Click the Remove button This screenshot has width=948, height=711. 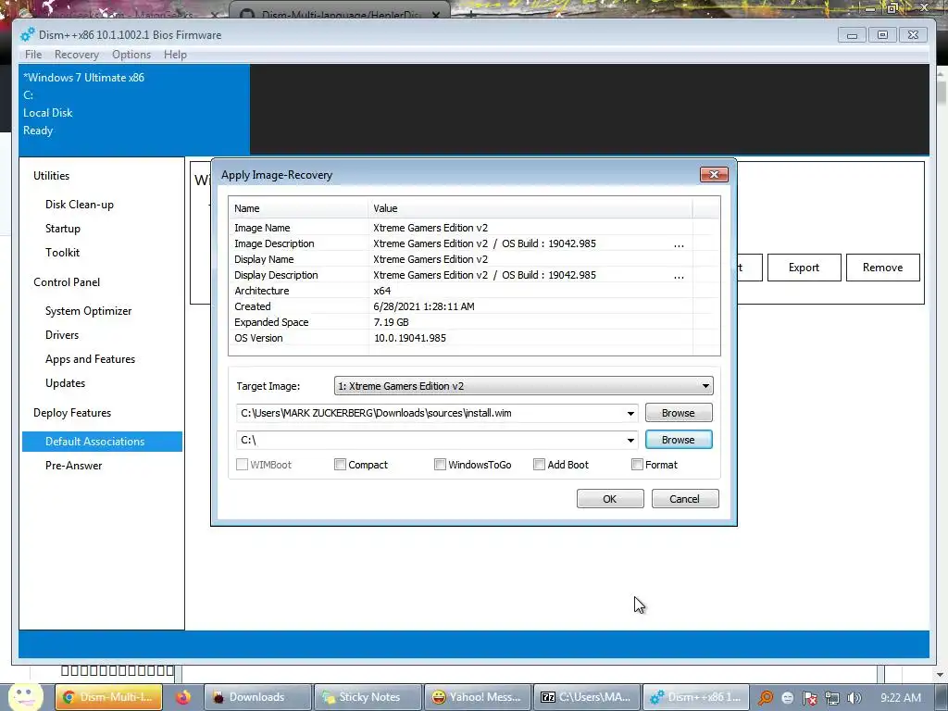coord(882,268)
